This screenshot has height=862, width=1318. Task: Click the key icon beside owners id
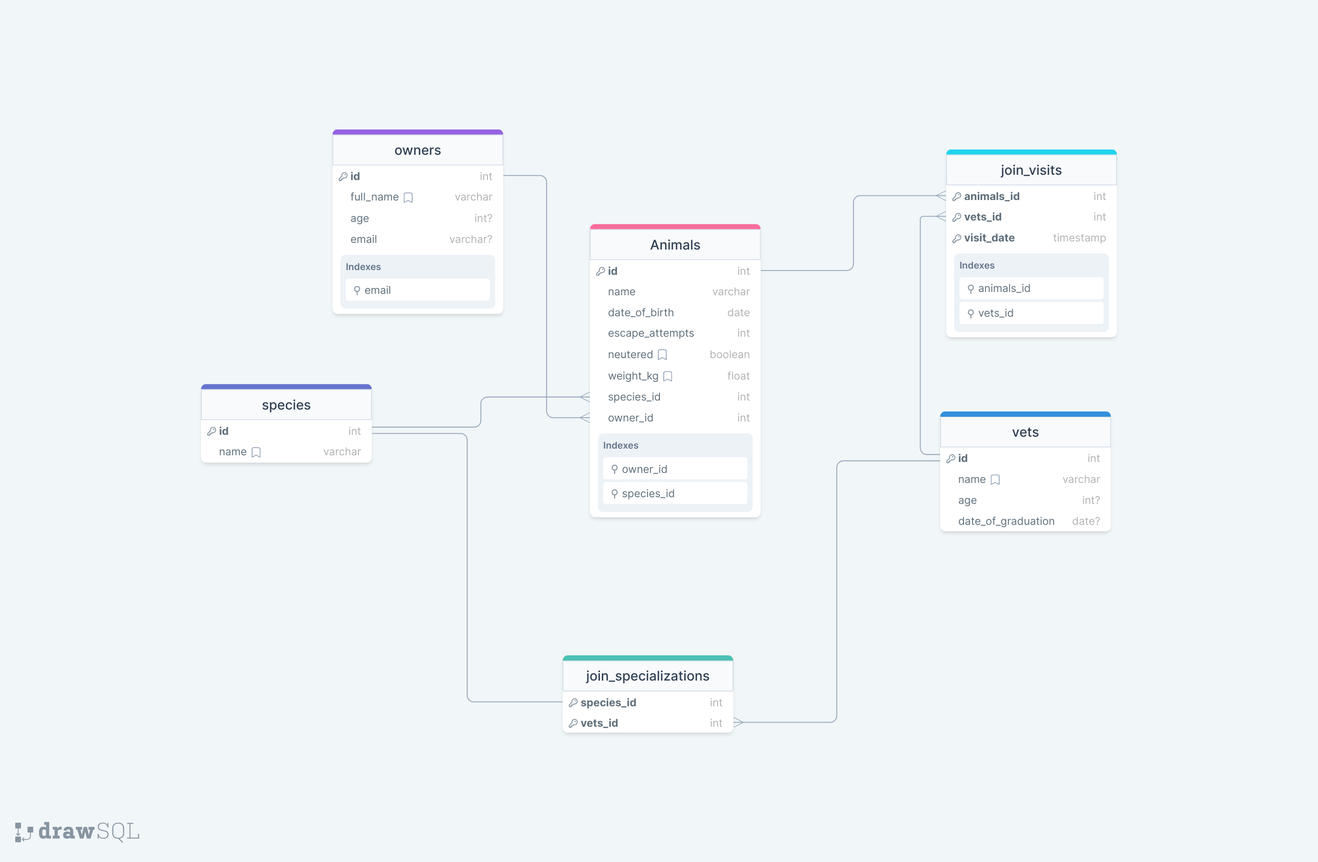click(343, 177)
